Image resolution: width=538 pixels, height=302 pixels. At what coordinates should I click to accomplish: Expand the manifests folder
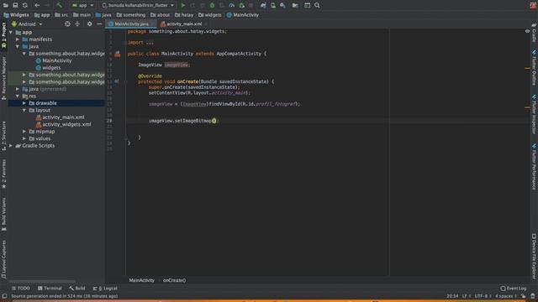click(18, 39)
